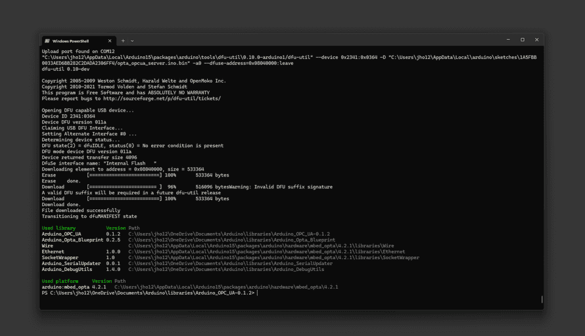Click the PowerShell icon on the tab

click(47, 41)
